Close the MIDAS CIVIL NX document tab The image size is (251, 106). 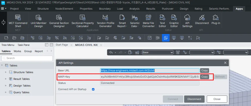(101, 45)
